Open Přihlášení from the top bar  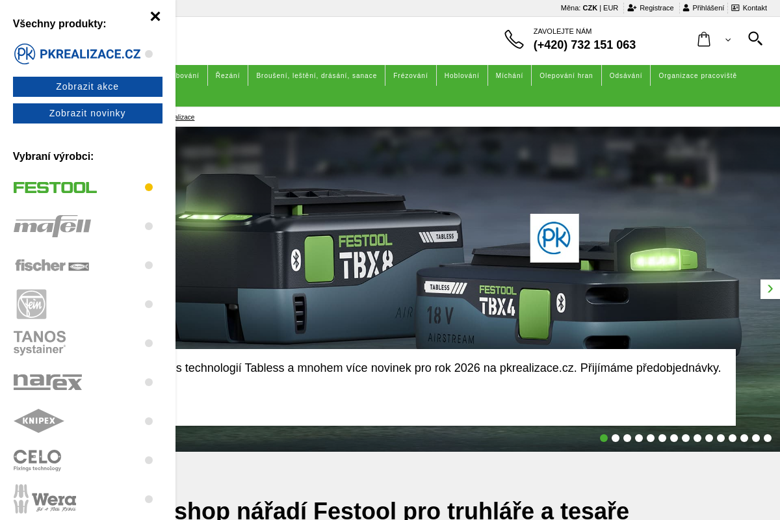point(703,8)
